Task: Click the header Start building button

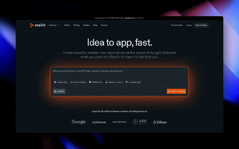Action: tap(201, 25)
